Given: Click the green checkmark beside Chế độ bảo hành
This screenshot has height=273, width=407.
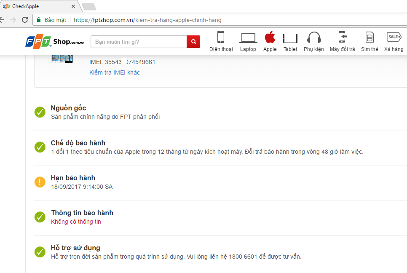Looking at the screenshot, I should point(40,147).
